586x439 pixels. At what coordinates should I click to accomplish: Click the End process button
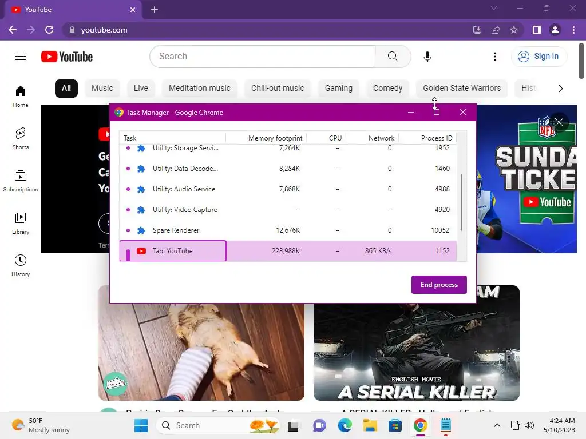point(439,285)
